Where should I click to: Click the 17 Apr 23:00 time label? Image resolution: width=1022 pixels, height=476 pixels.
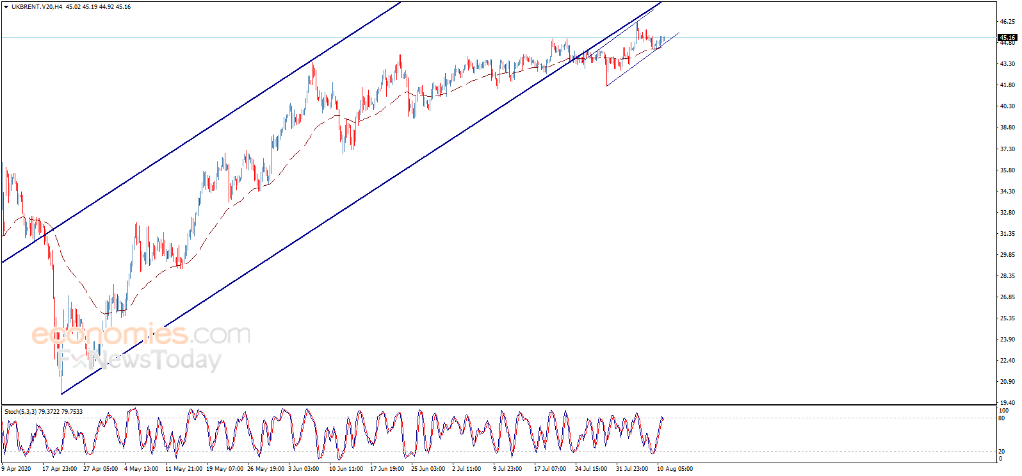click(60, 469)
